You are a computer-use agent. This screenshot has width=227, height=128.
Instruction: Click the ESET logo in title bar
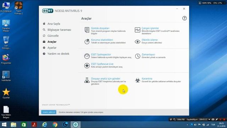click(48, 11)
